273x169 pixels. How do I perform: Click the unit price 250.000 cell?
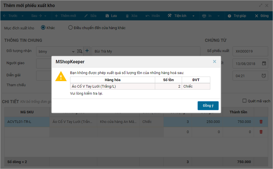pos(207,122)
